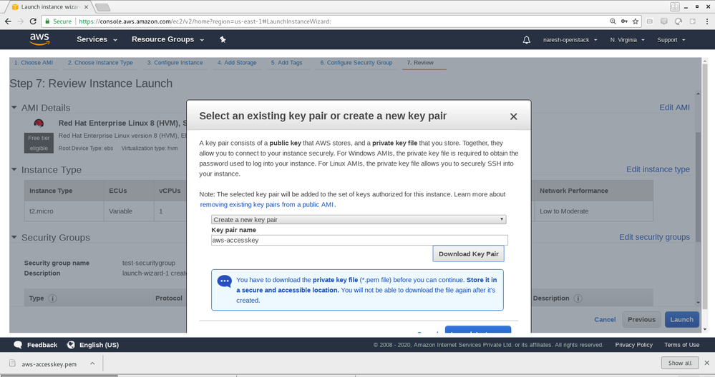Follow the removing existing key pairs link
This screenshot has width=715, height=377.
point(267,204)
